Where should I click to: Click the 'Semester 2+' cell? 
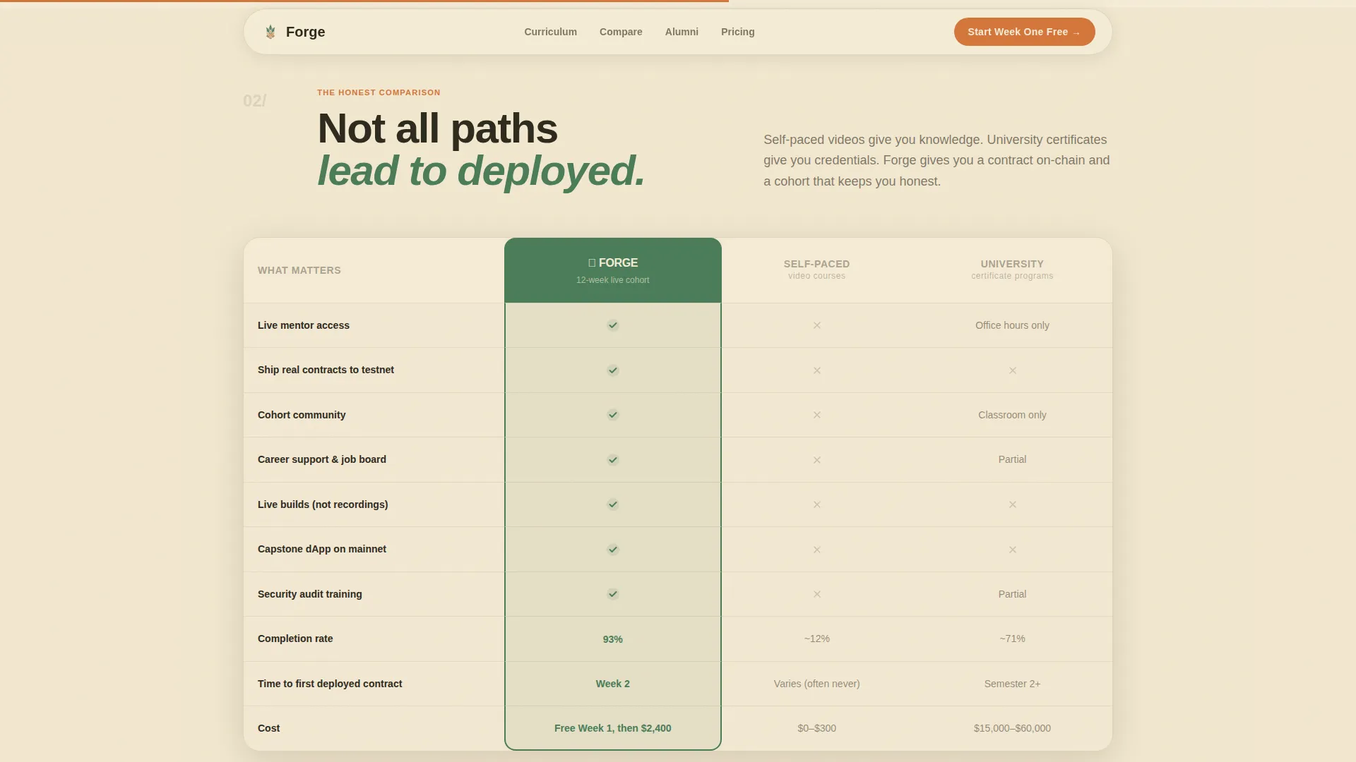click(x=1012, y=684)
